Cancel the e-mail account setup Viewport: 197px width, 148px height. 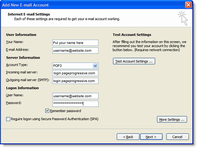tap(178, 137)
